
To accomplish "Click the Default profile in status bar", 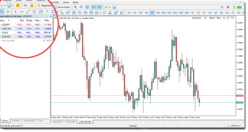I will coord(133,126).
